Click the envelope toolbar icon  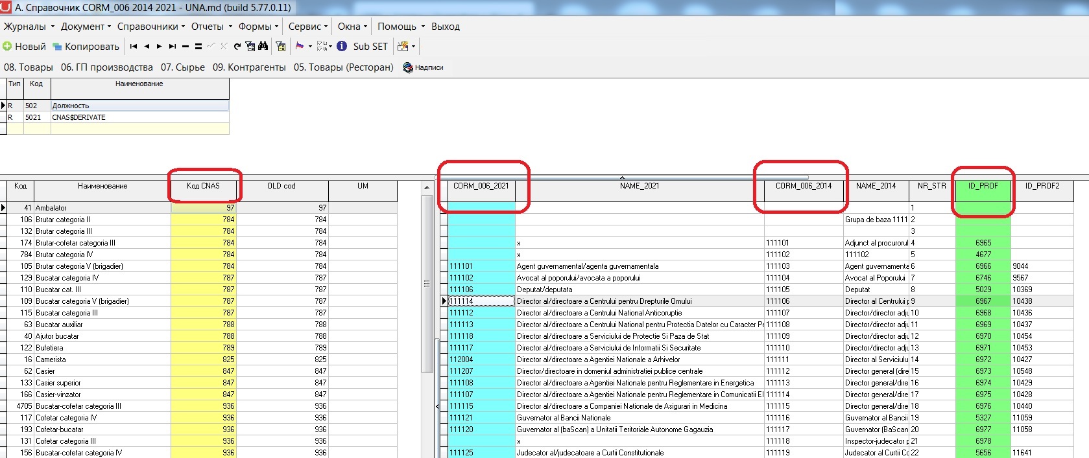tap(403, 46)
